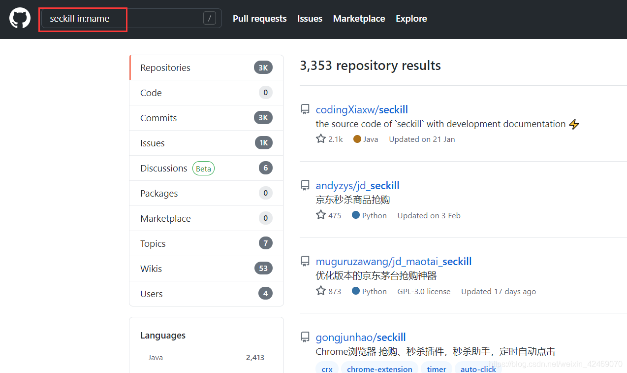
Task: Open the timer topic tag
Action: point(437,369)
